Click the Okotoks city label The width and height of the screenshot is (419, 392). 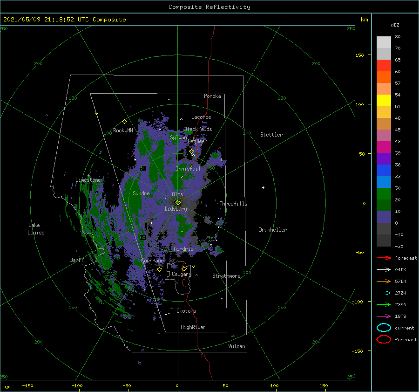(x=186, y=311)
